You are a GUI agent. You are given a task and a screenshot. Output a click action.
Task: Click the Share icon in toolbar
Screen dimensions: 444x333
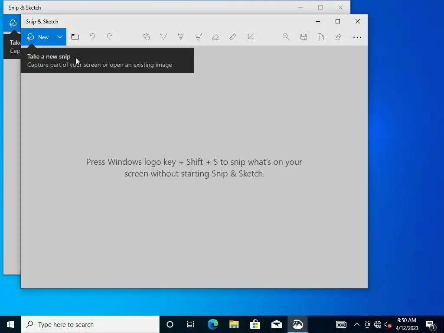click(338, 37)
